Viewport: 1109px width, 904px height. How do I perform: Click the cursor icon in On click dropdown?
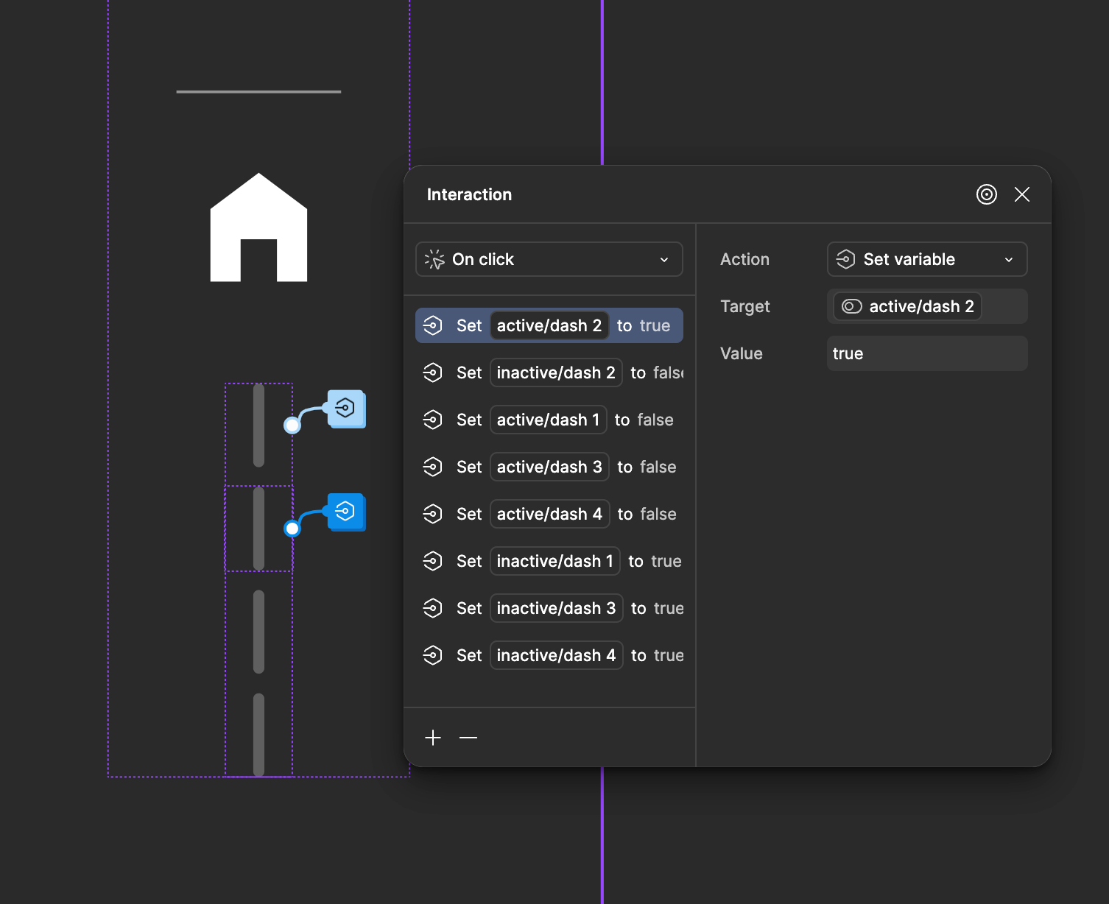click(434, 259)
